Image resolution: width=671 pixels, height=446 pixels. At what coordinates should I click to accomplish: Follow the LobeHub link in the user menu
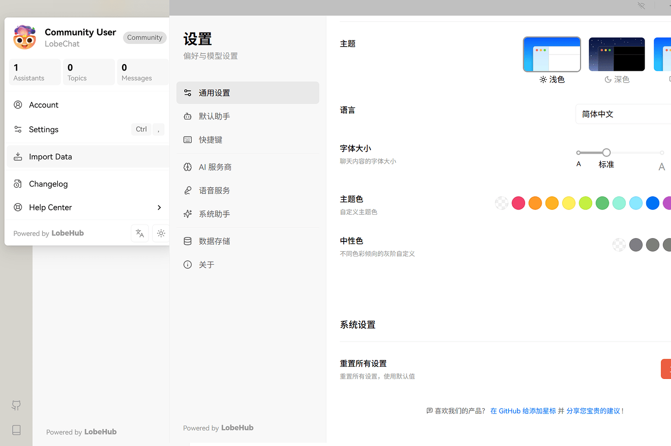(x=68, y=233)
